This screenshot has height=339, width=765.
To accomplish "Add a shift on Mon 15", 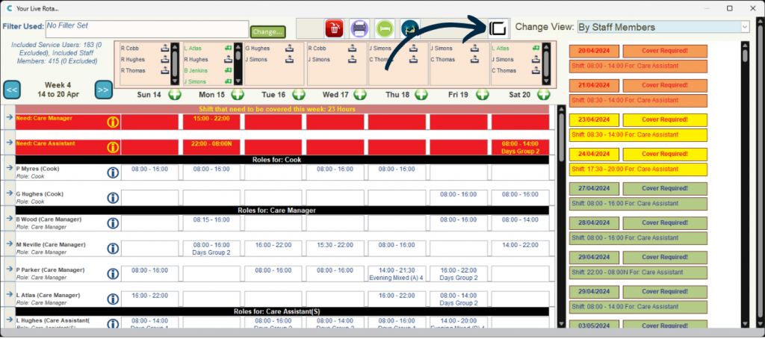I will (238, 95).
